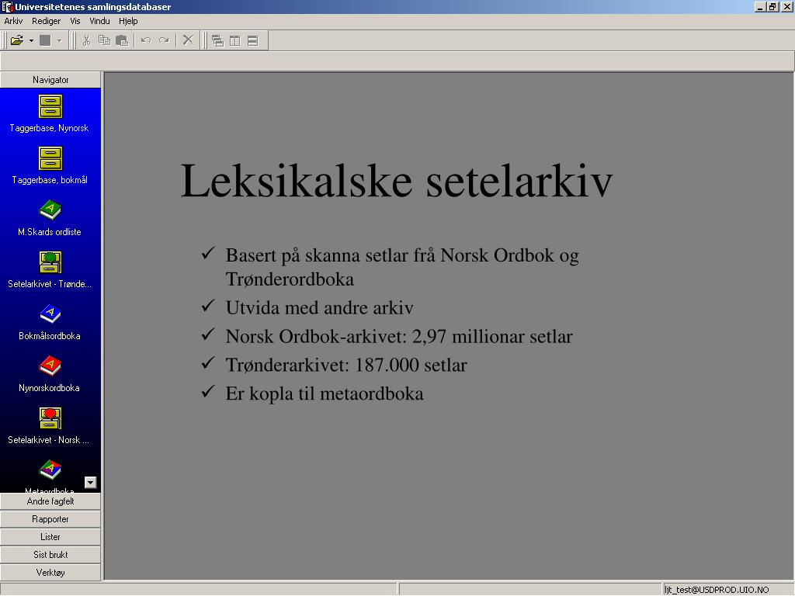795x596 pixels.
Task: Open the Vis menu
Action: pyautogui.click(x=75, y=21)
